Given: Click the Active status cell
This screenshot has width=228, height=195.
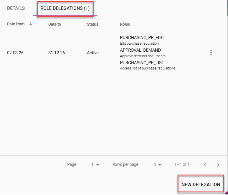Looking at the screenshot, I should [x=93, y=53].
